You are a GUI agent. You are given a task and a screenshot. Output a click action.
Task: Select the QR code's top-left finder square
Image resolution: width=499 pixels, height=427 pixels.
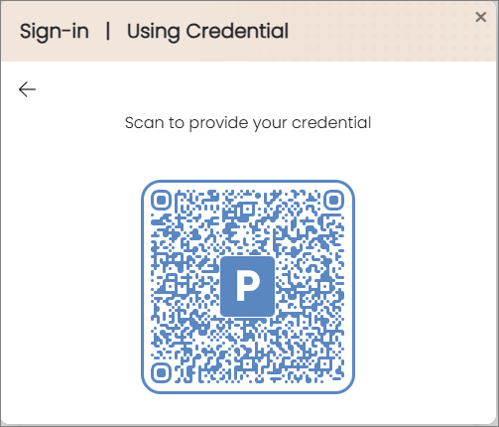tap(161, 200)
